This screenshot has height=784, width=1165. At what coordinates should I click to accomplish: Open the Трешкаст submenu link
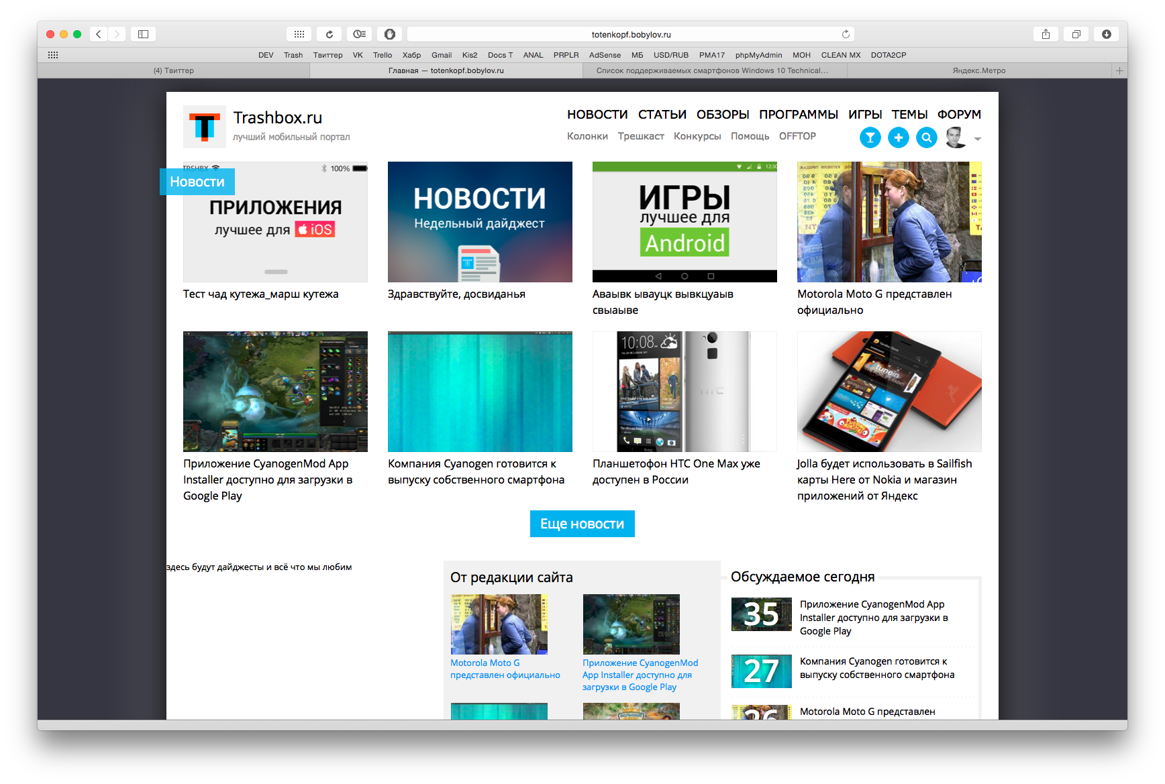(641, 136)
